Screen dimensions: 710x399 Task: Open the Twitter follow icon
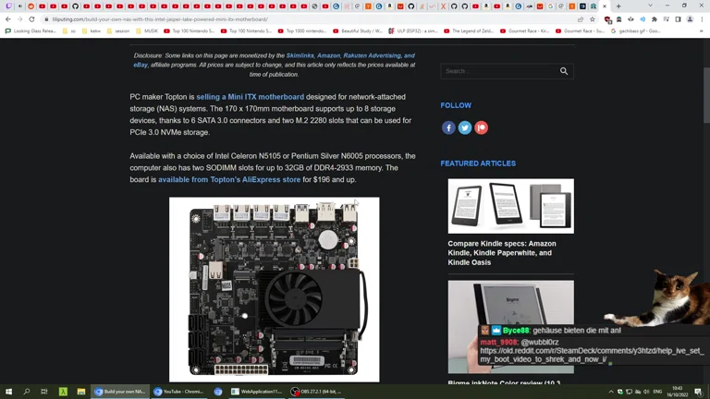[465, 127]
